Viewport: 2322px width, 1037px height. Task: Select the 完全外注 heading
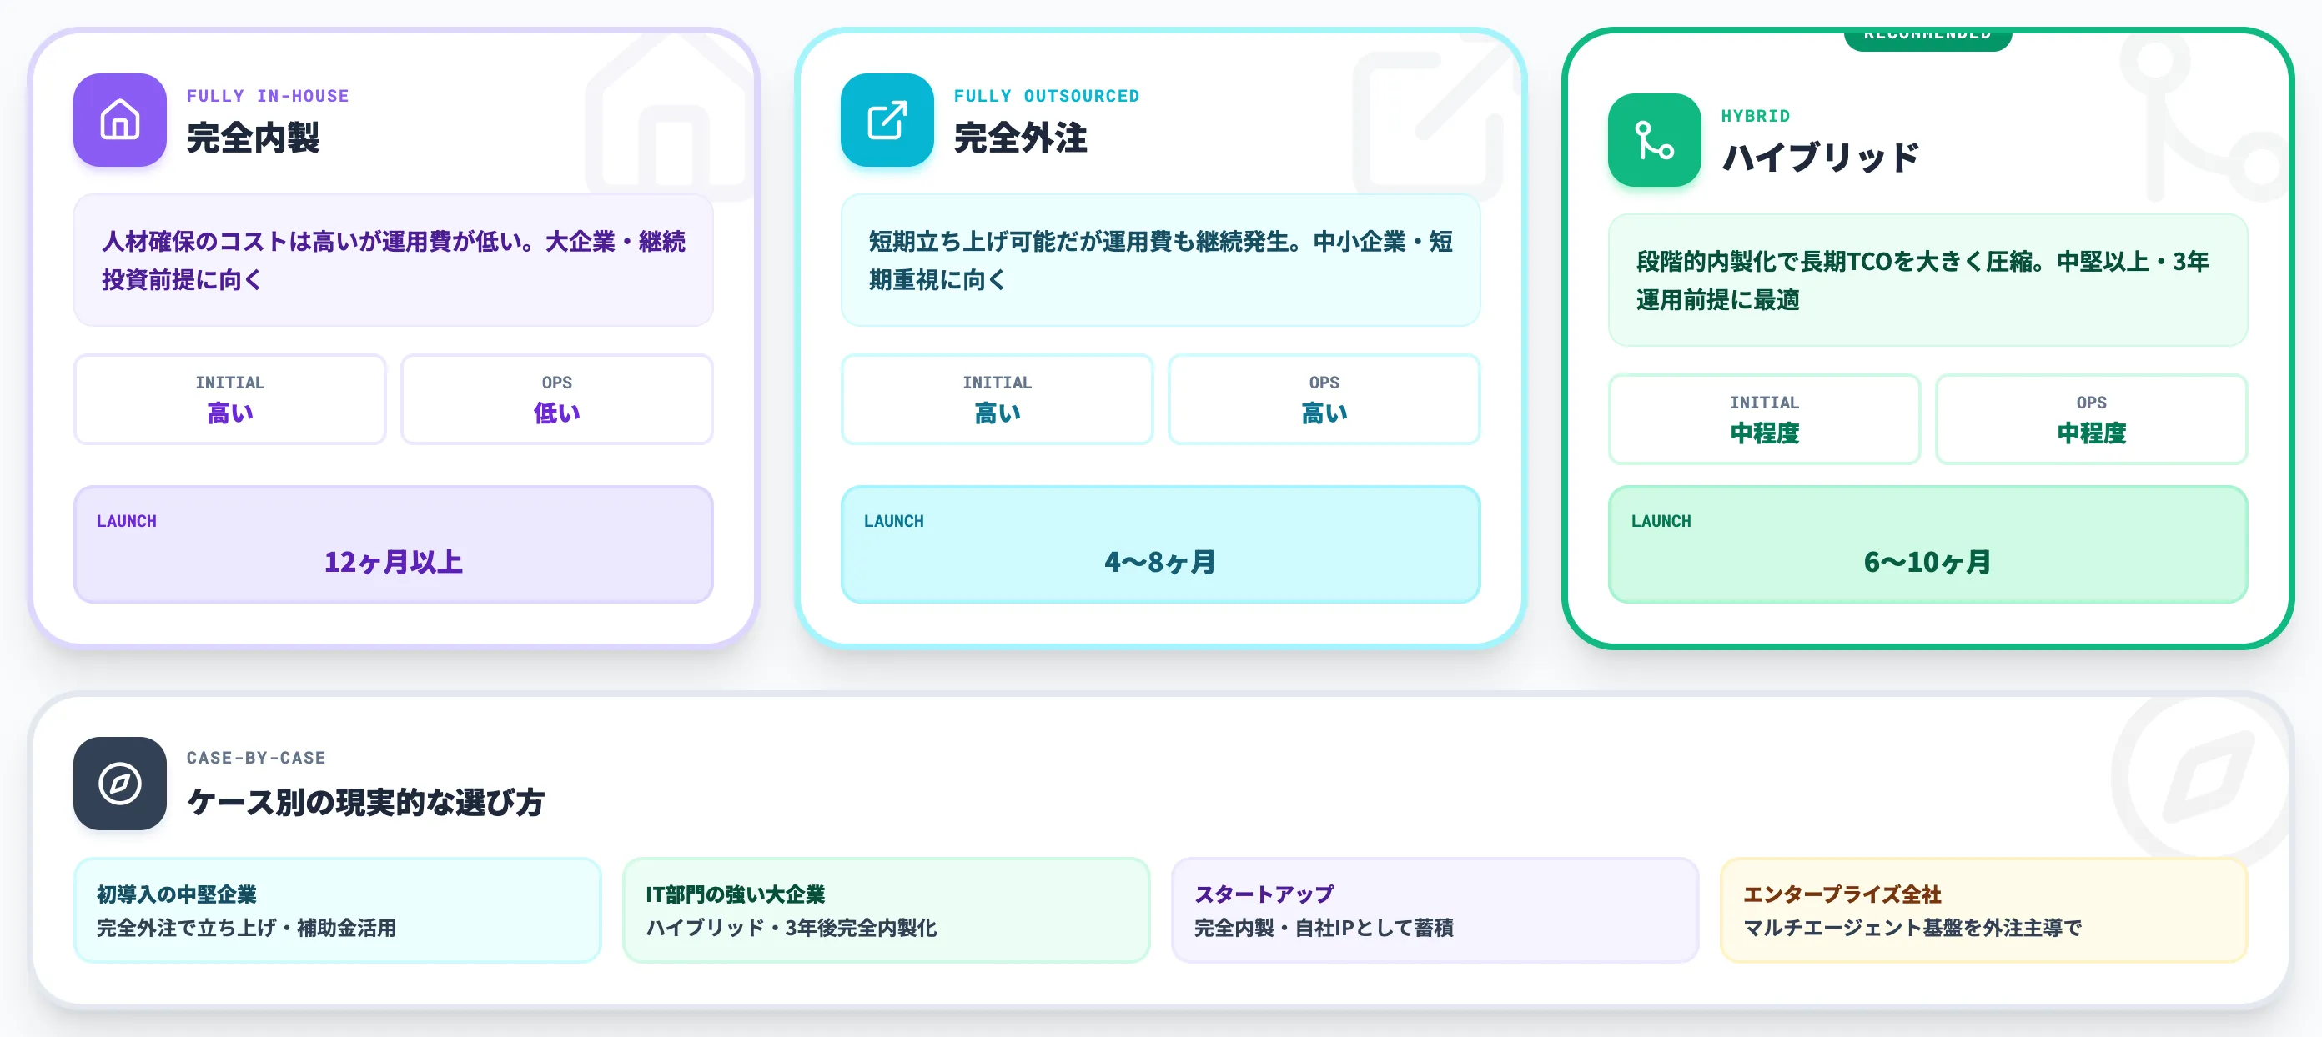pos(1020,138)
